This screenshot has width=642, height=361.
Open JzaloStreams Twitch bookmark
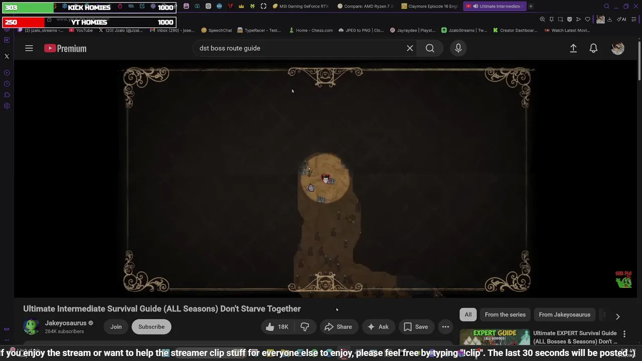(x=464, y=30)
